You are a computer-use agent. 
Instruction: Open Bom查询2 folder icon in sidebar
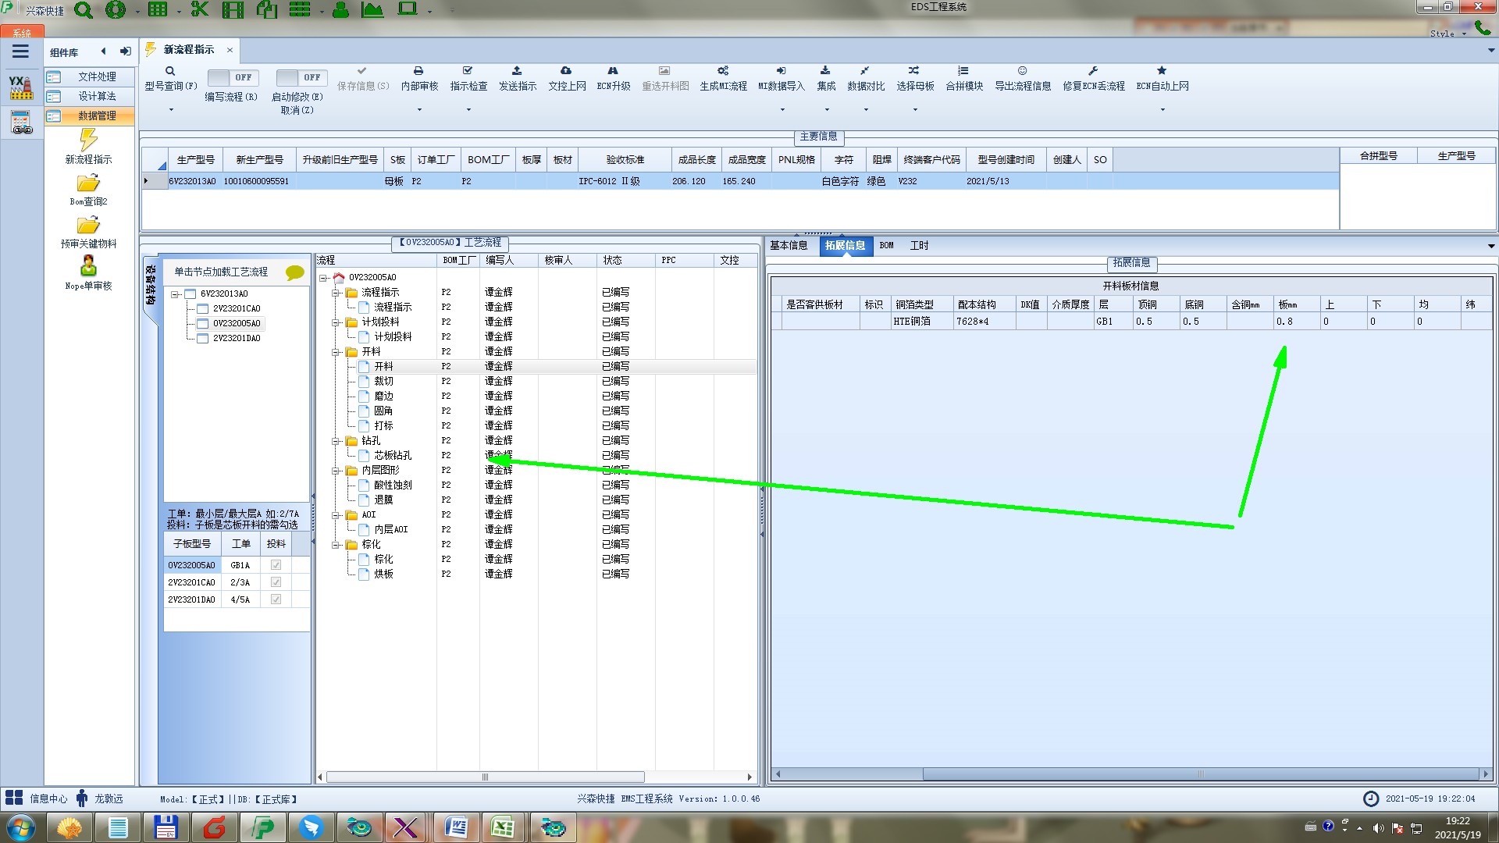(x=88, y=183)
